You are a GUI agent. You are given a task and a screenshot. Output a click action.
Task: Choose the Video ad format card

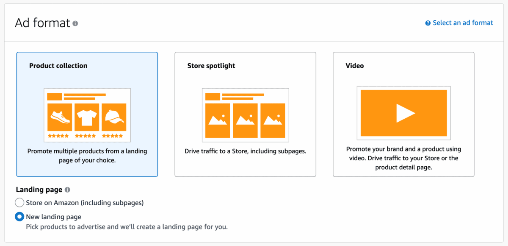click(403, 114)
